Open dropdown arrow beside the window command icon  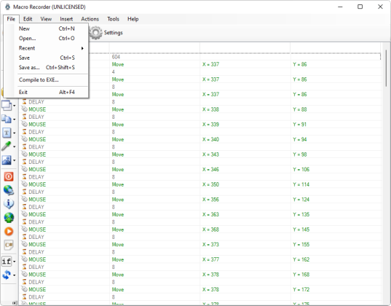pyautogui.click(x=15, y=106)
